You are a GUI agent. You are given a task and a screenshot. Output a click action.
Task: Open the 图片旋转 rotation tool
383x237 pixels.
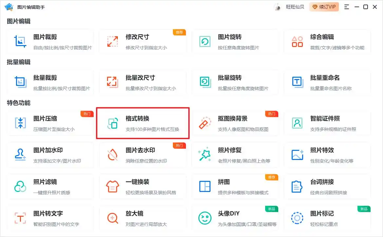[236, 41]
